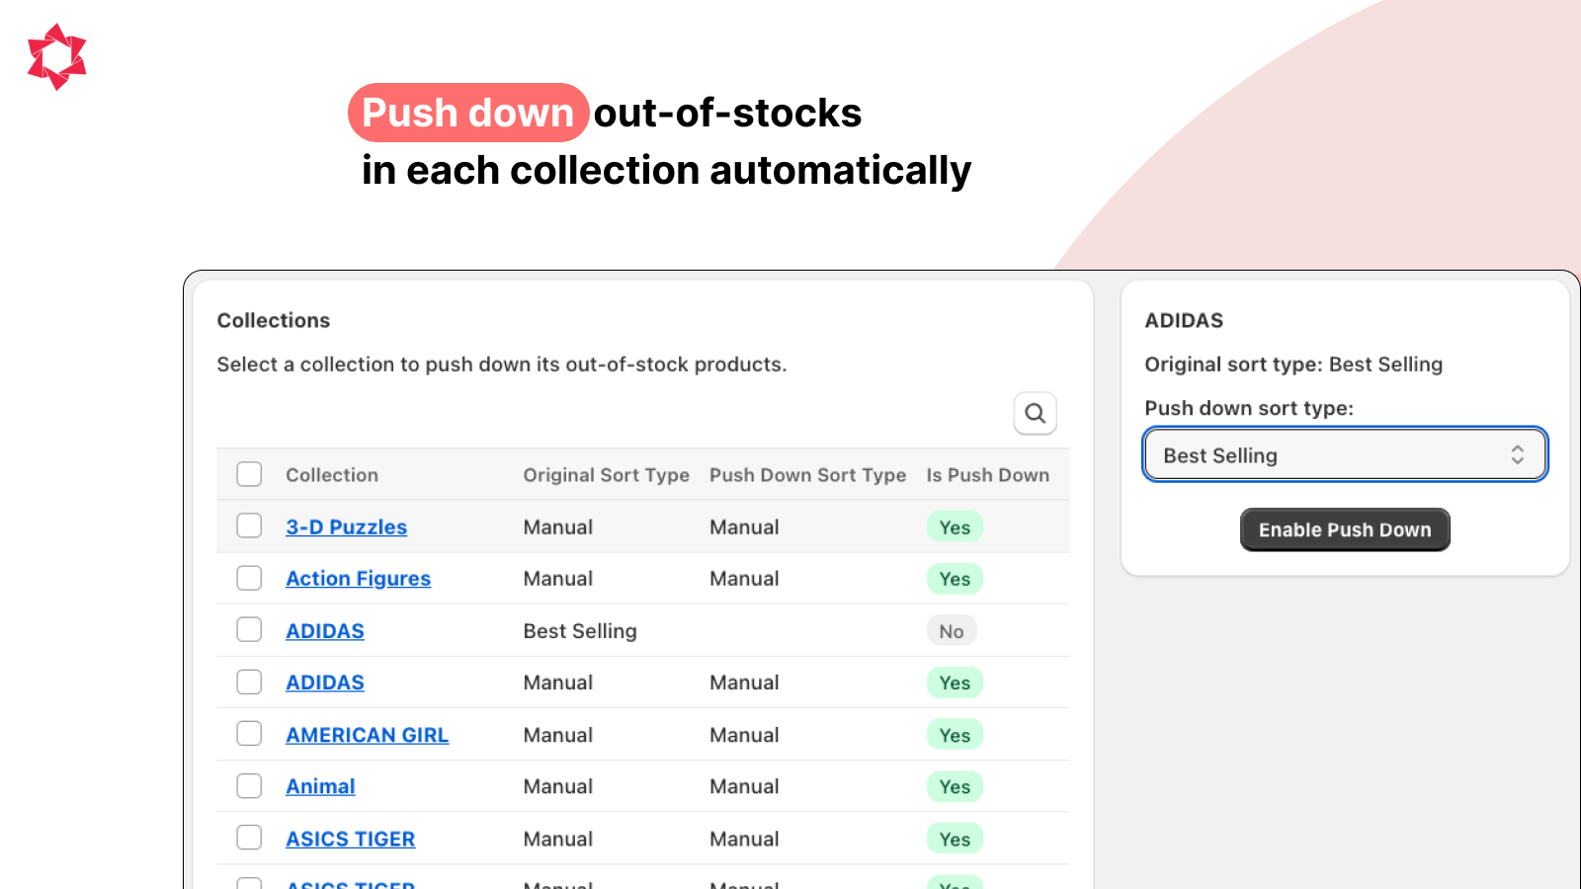Click the No badge in ADIDAS row

[951, 631]
